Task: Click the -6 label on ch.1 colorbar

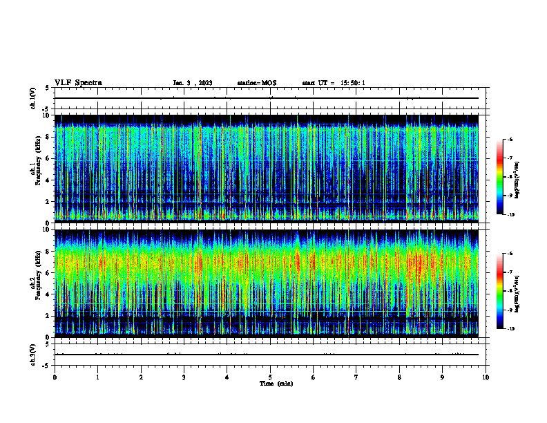Action: [510, 139]
